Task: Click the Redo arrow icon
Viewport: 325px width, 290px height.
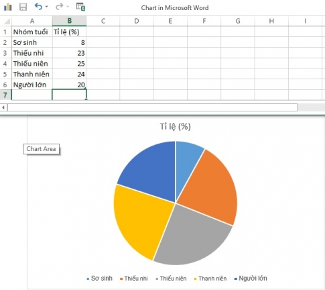Action: [60, 7]
